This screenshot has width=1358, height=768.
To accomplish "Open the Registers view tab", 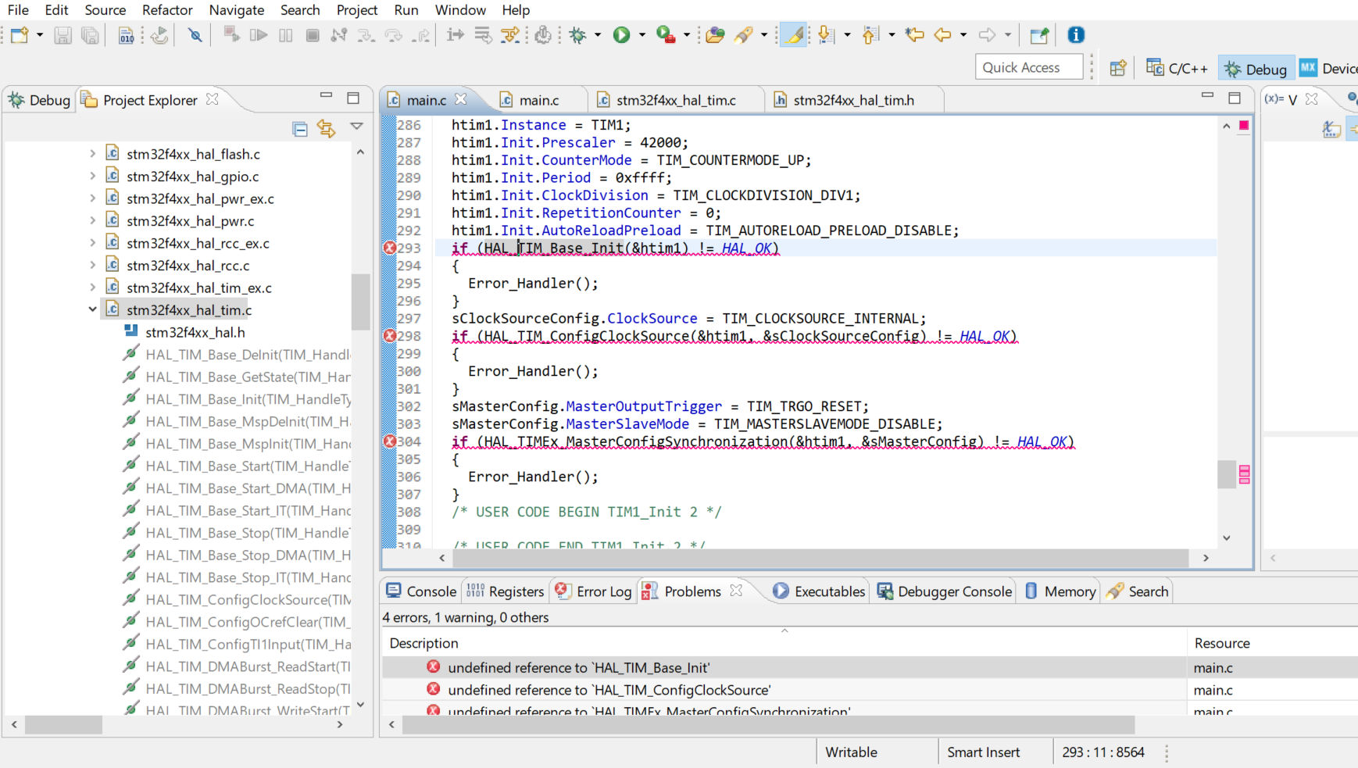I will pos(505,591).
